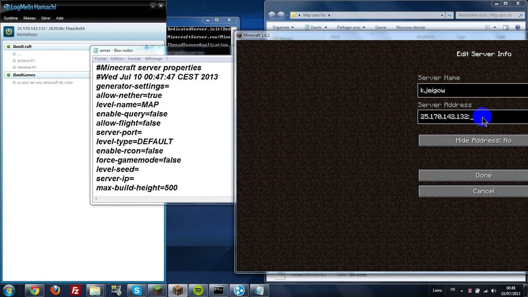
Task: Collapse the IlandCraft network group
Action: point(9,47)
